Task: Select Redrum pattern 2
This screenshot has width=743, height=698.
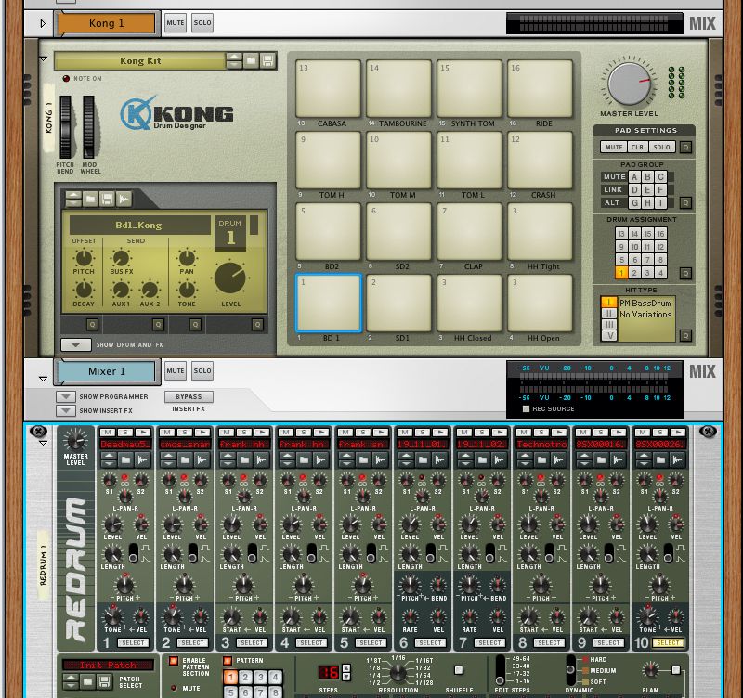Action: click(245, 678)
